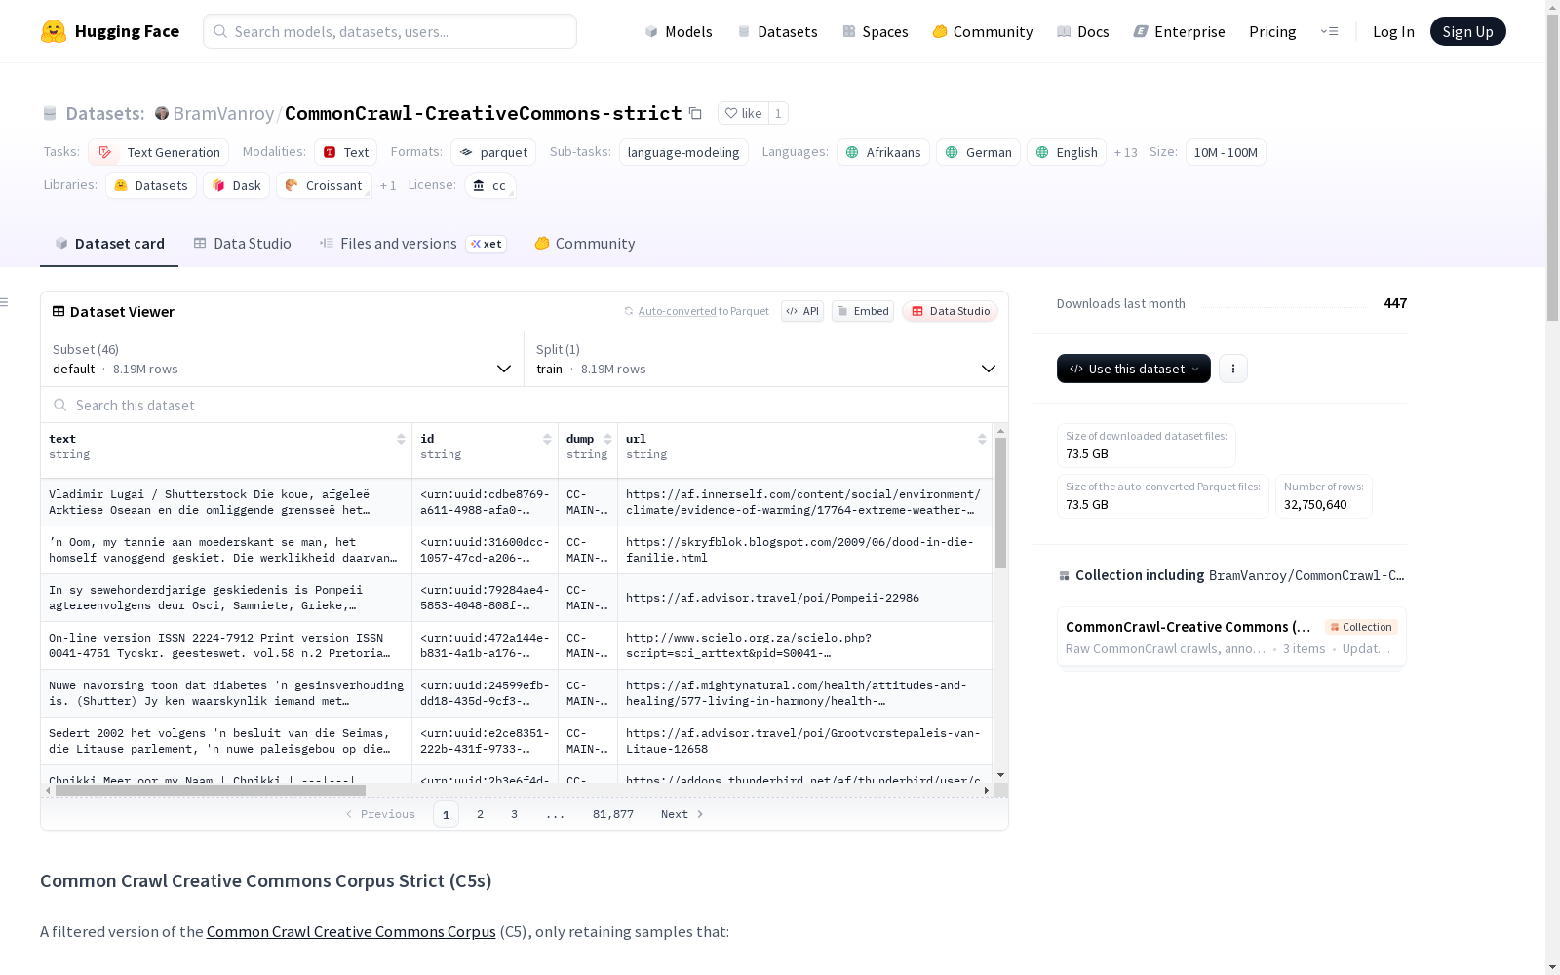Viewport: 1560px width, 975px height.
Task: Open the Enterprise nav item
Action: 1180,31
